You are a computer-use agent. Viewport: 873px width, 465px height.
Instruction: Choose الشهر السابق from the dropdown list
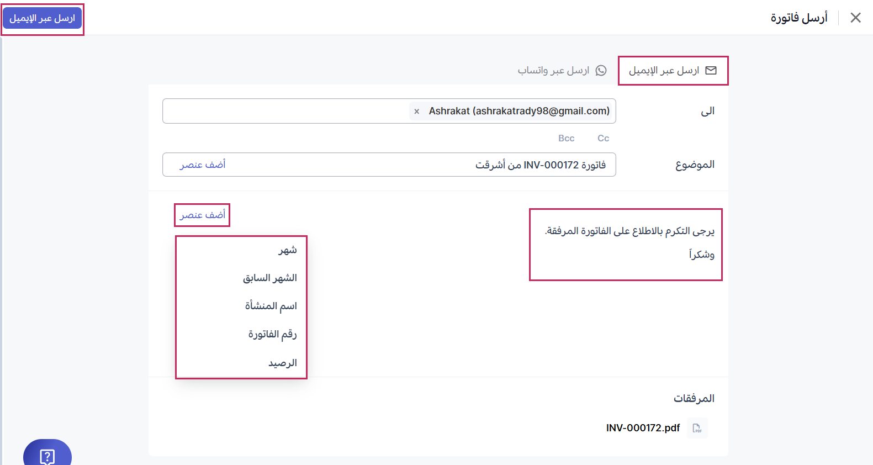click(270, 278)
